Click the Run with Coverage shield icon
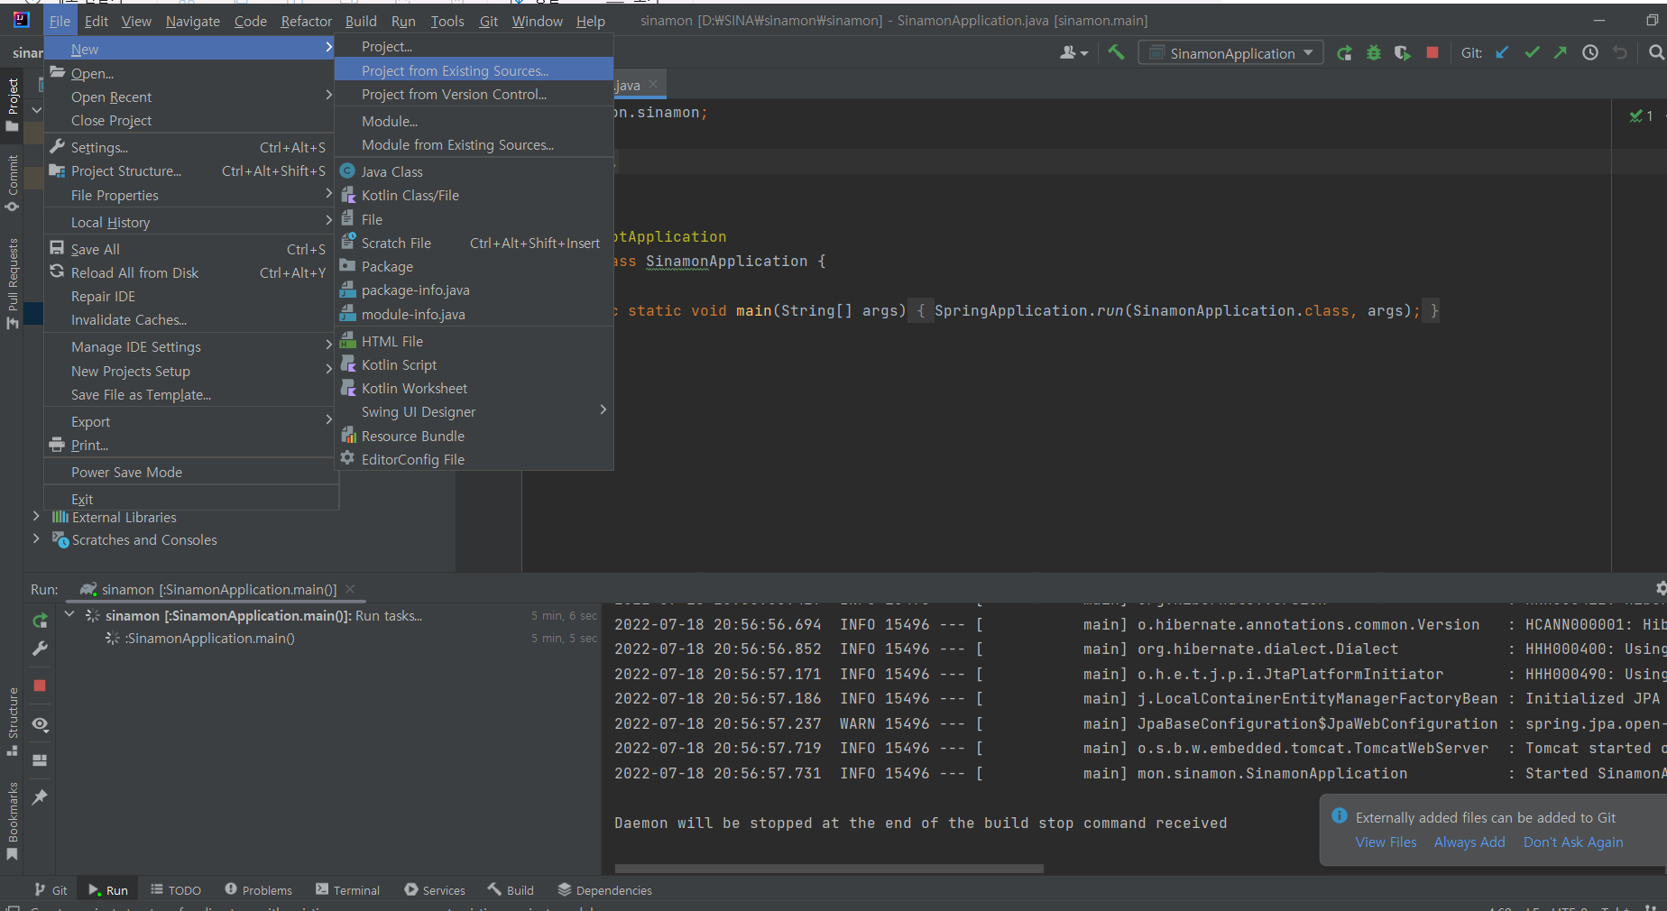The width and height of the screenshot is (1667, 911). [1402, 52]
